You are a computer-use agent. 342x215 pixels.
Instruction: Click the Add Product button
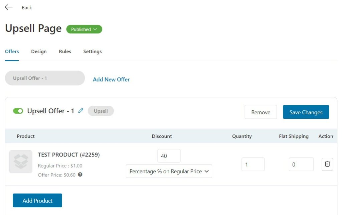tap(37, 200)
